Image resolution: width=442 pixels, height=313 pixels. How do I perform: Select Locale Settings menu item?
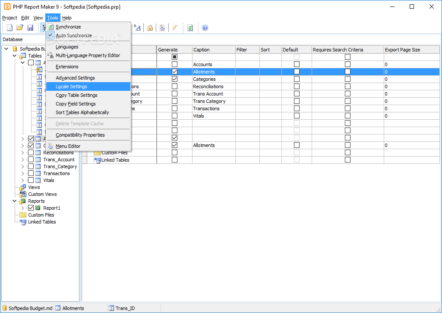(x=88, y=86)
